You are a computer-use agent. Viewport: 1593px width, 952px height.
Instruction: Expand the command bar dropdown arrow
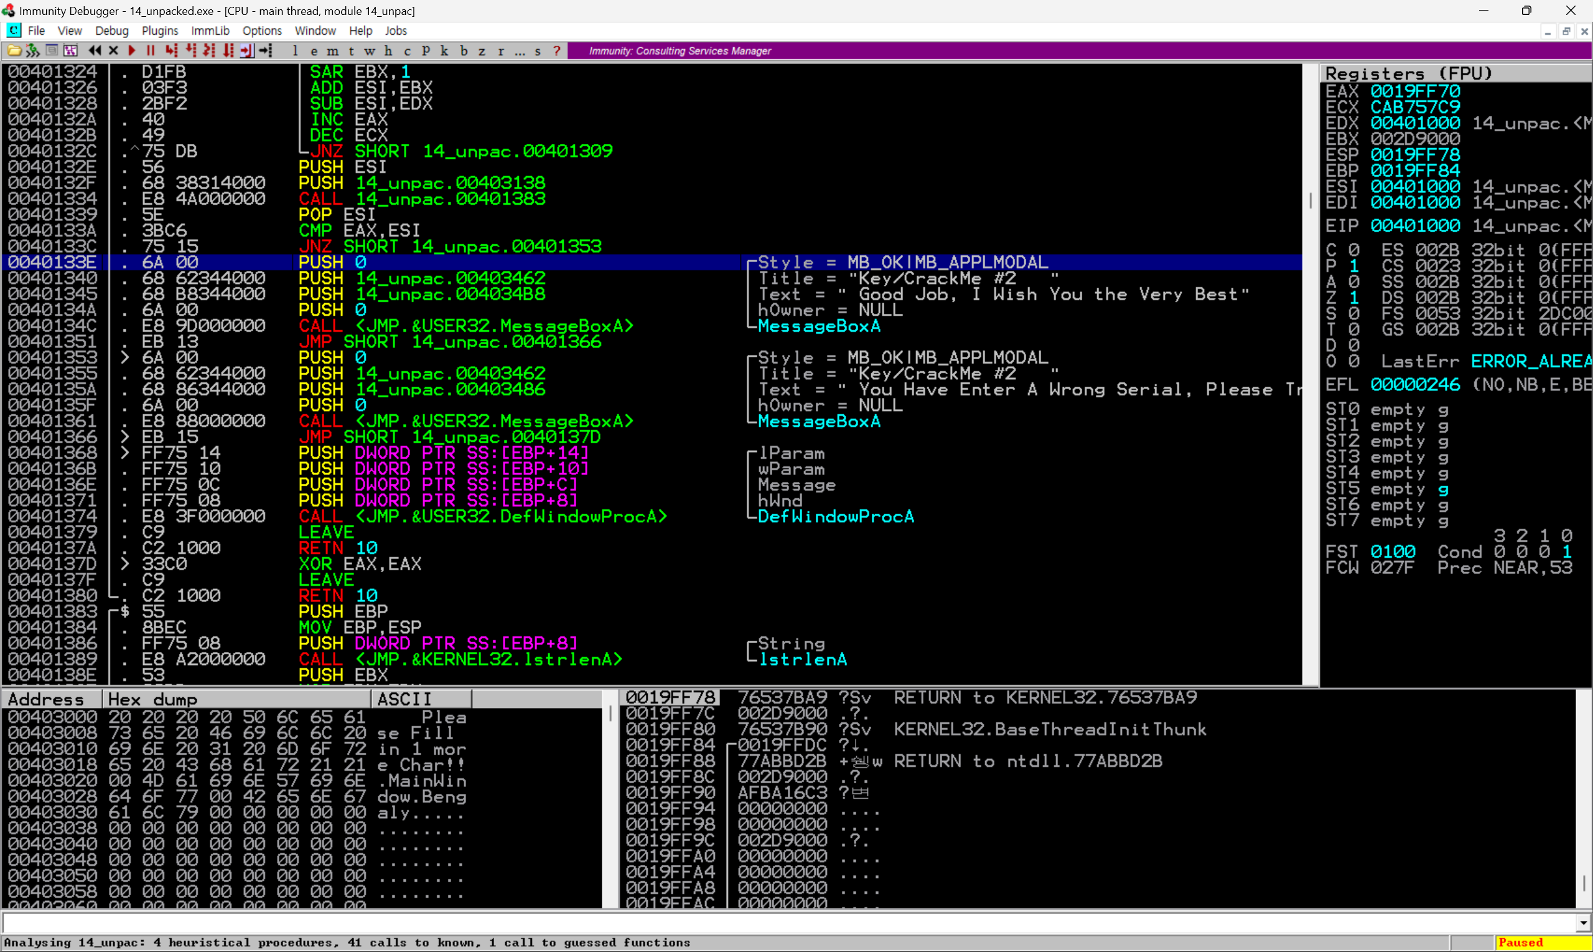click(1584, 923)
